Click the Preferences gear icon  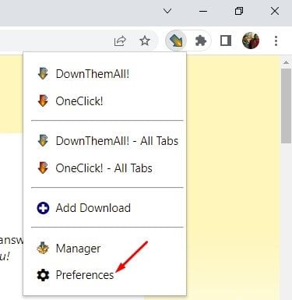43,275
